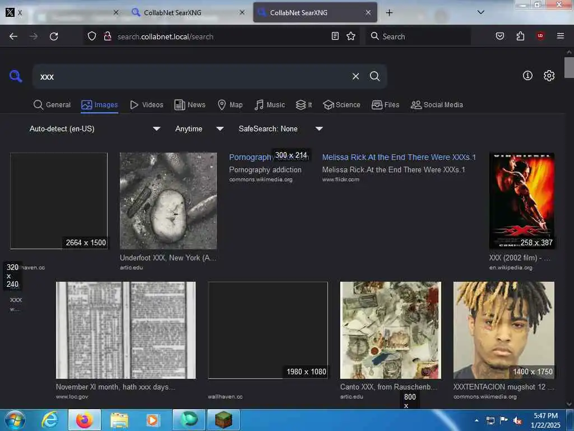
Task: Open the newspaper page thumbnail
Action: click(x=126, y=330)
